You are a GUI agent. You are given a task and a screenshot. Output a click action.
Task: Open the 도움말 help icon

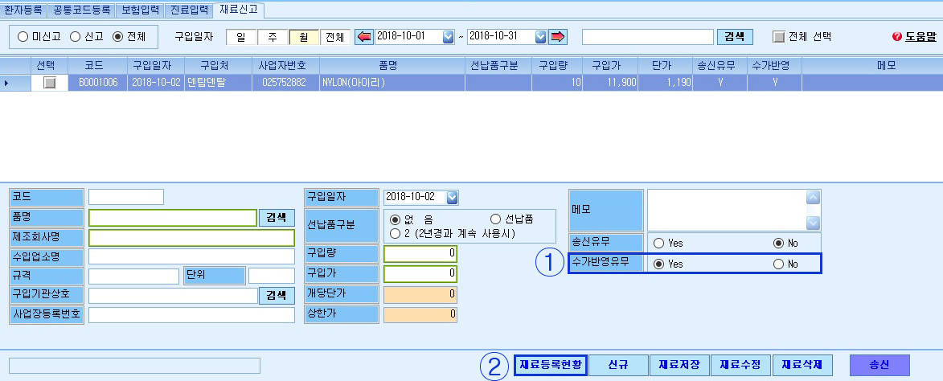(x=897, y=37)
